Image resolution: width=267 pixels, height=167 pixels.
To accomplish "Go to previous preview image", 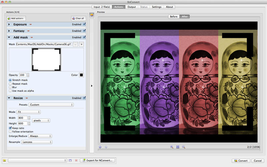I will [x=100, y=147].
